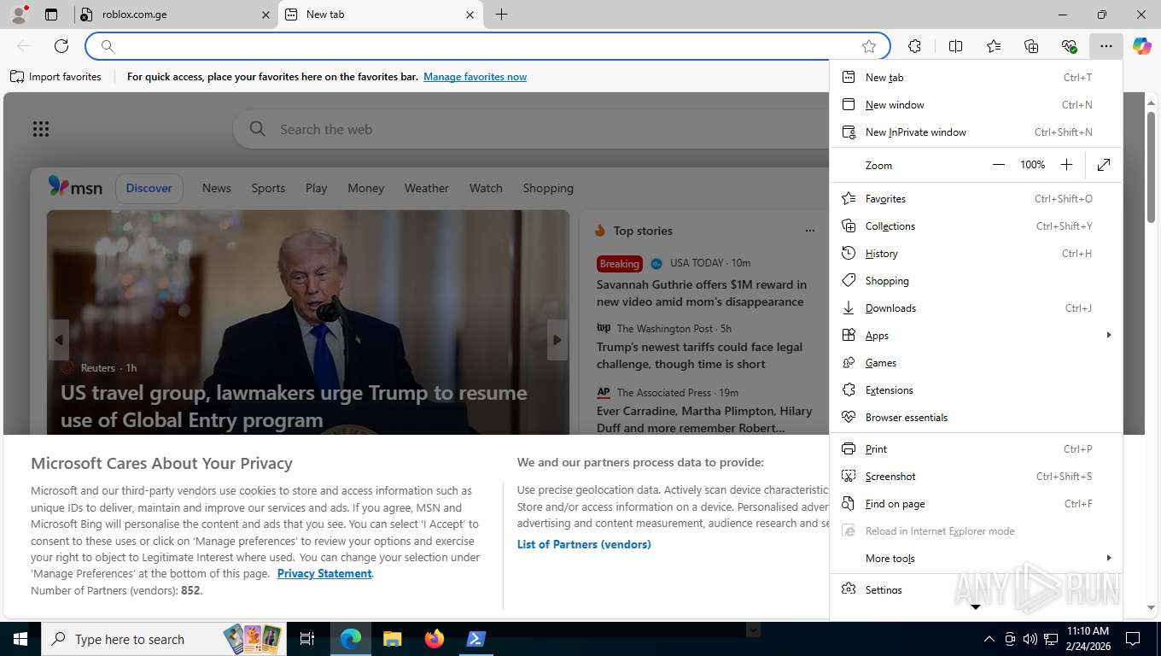1161x656 pixels.
Task: Open New InPrivate window
Action: click(x=976, y=132)
